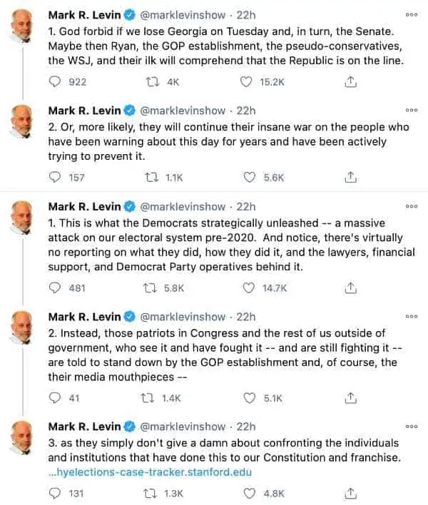Share the 'Democrats strategically unleashed' tweet
This screenshot has width=428, height=505.
(350, 287)
